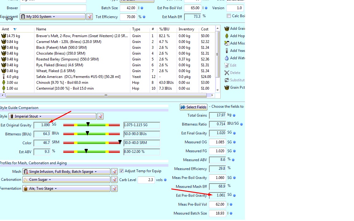Open the Style dropdown Imperial Stout

click(x=52, y=116)
